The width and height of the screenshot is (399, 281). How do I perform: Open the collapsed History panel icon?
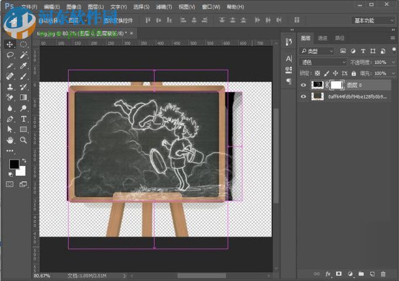click(289, 42)
